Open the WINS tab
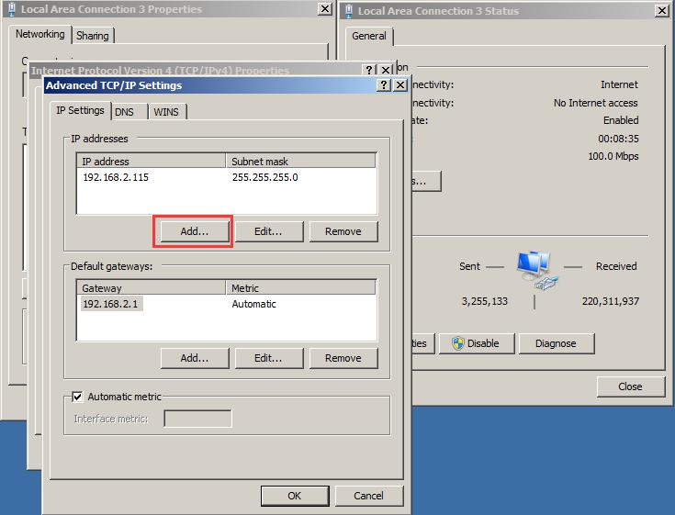This screenshot has height=515, width=675. 166,111
